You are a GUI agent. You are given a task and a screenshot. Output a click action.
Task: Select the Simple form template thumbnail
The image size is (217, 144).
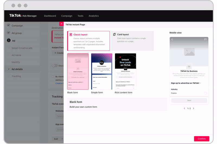pos(101,71)
